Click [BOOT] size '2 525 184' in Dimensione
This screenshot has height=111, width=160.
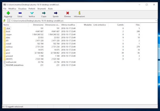coord(39,59)
